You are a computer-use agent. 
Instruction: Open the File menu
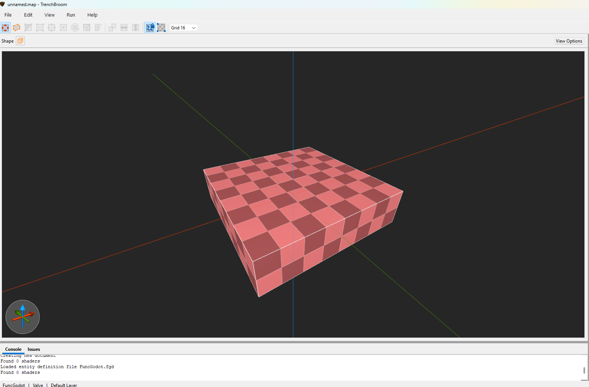click(x=8, y=15)
